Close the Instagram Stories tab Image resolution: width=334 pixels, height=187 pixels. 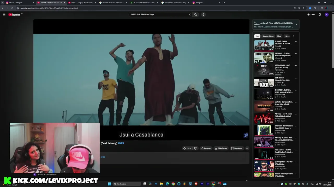pos(33,3)
